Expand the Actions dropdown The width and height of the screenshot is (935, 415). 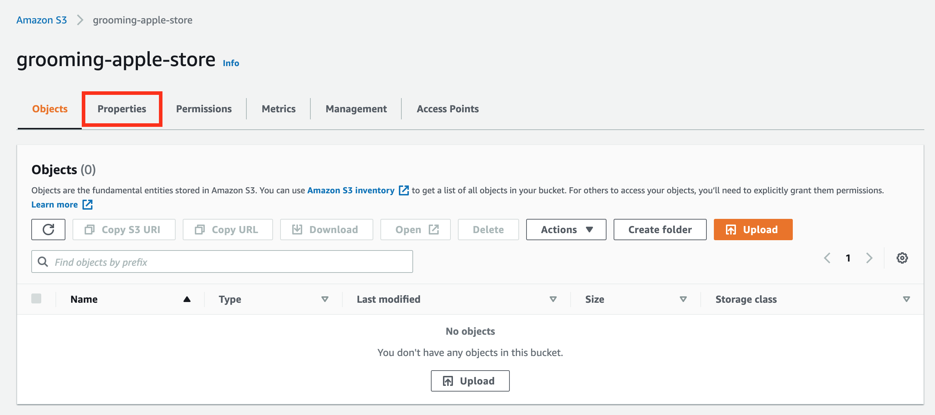click(x=566, y=229)
